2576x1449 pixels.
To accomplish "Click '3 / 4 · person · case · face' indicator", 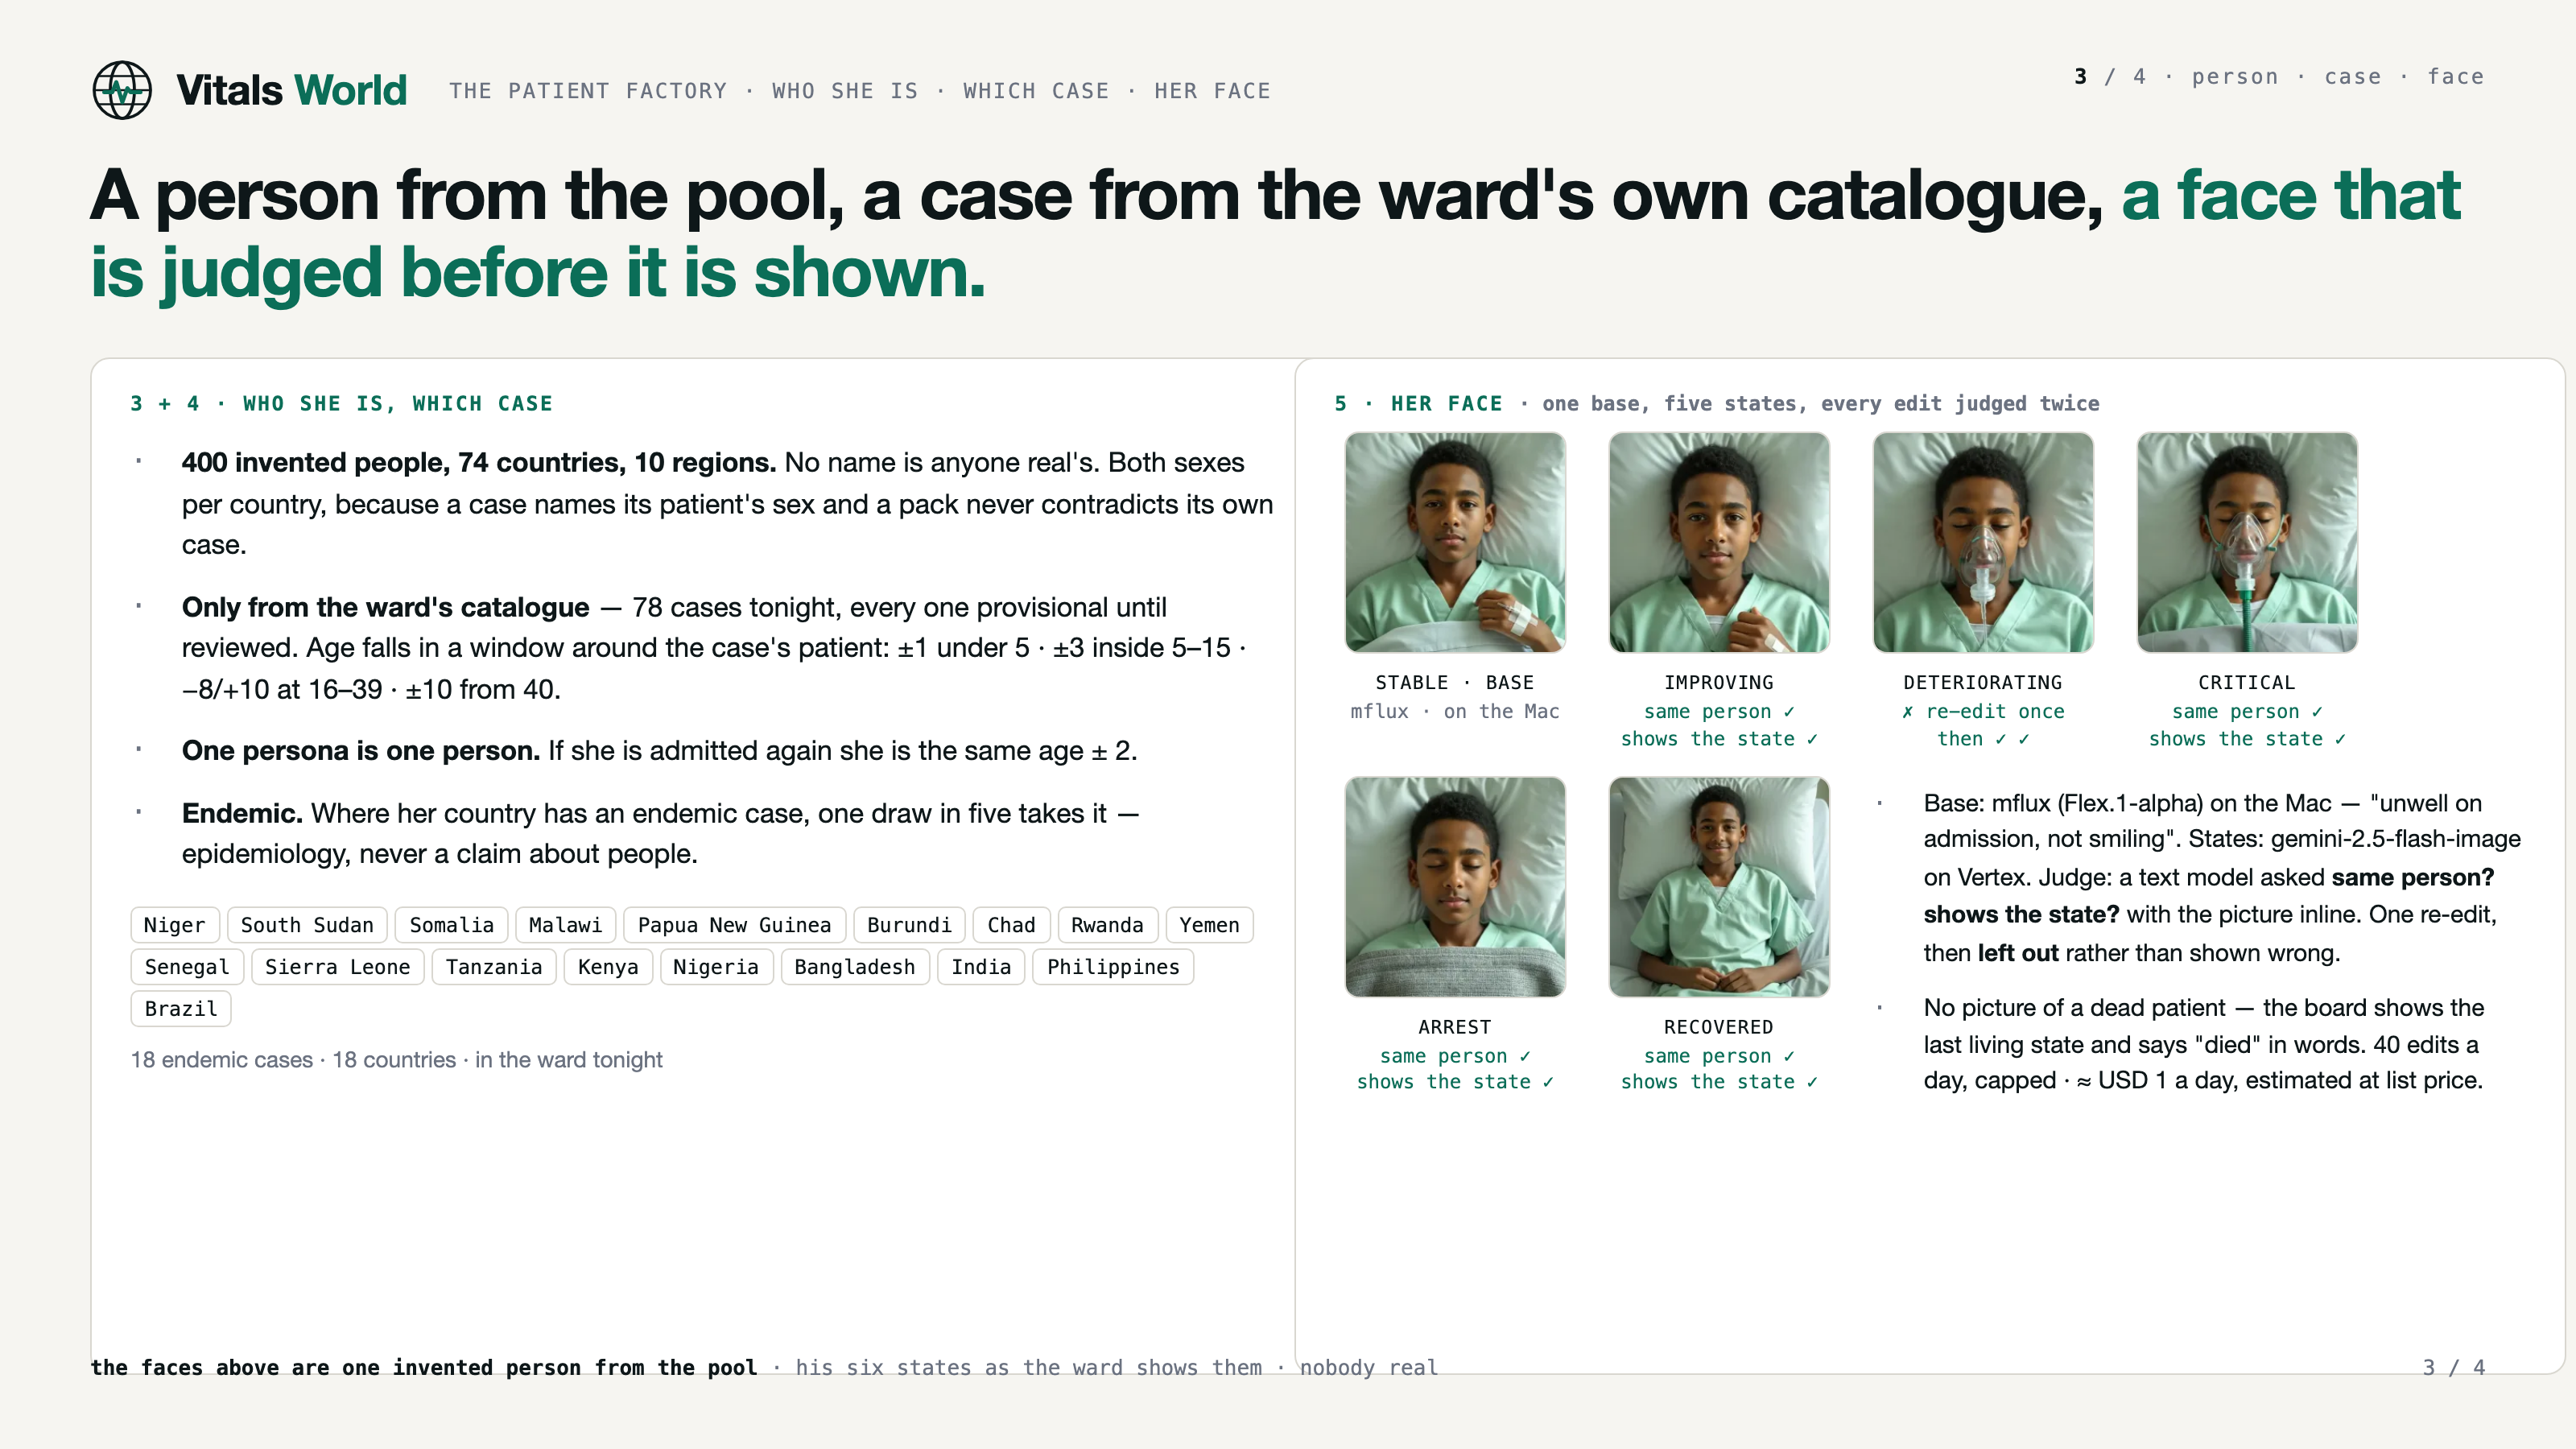I will coord(2279,77).
